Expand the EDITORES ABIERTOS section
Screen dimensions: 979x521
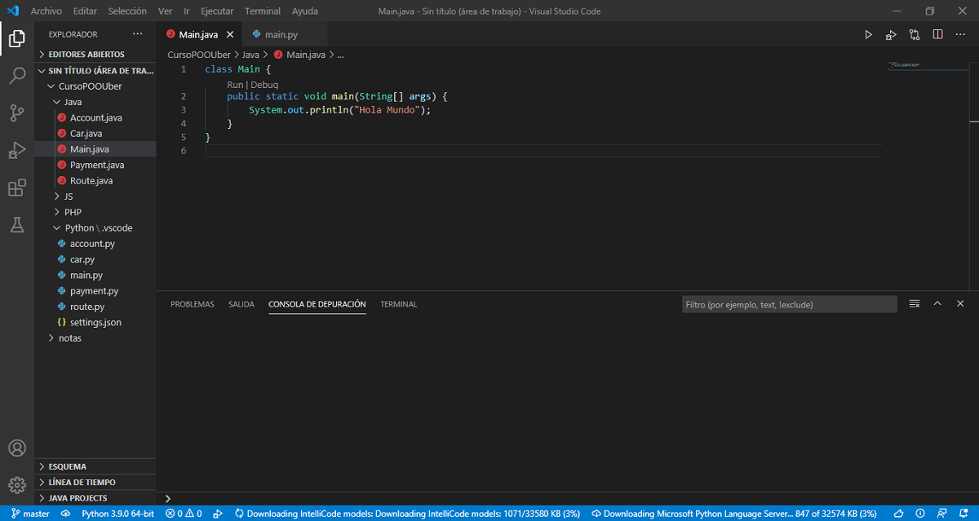point(95,54)
